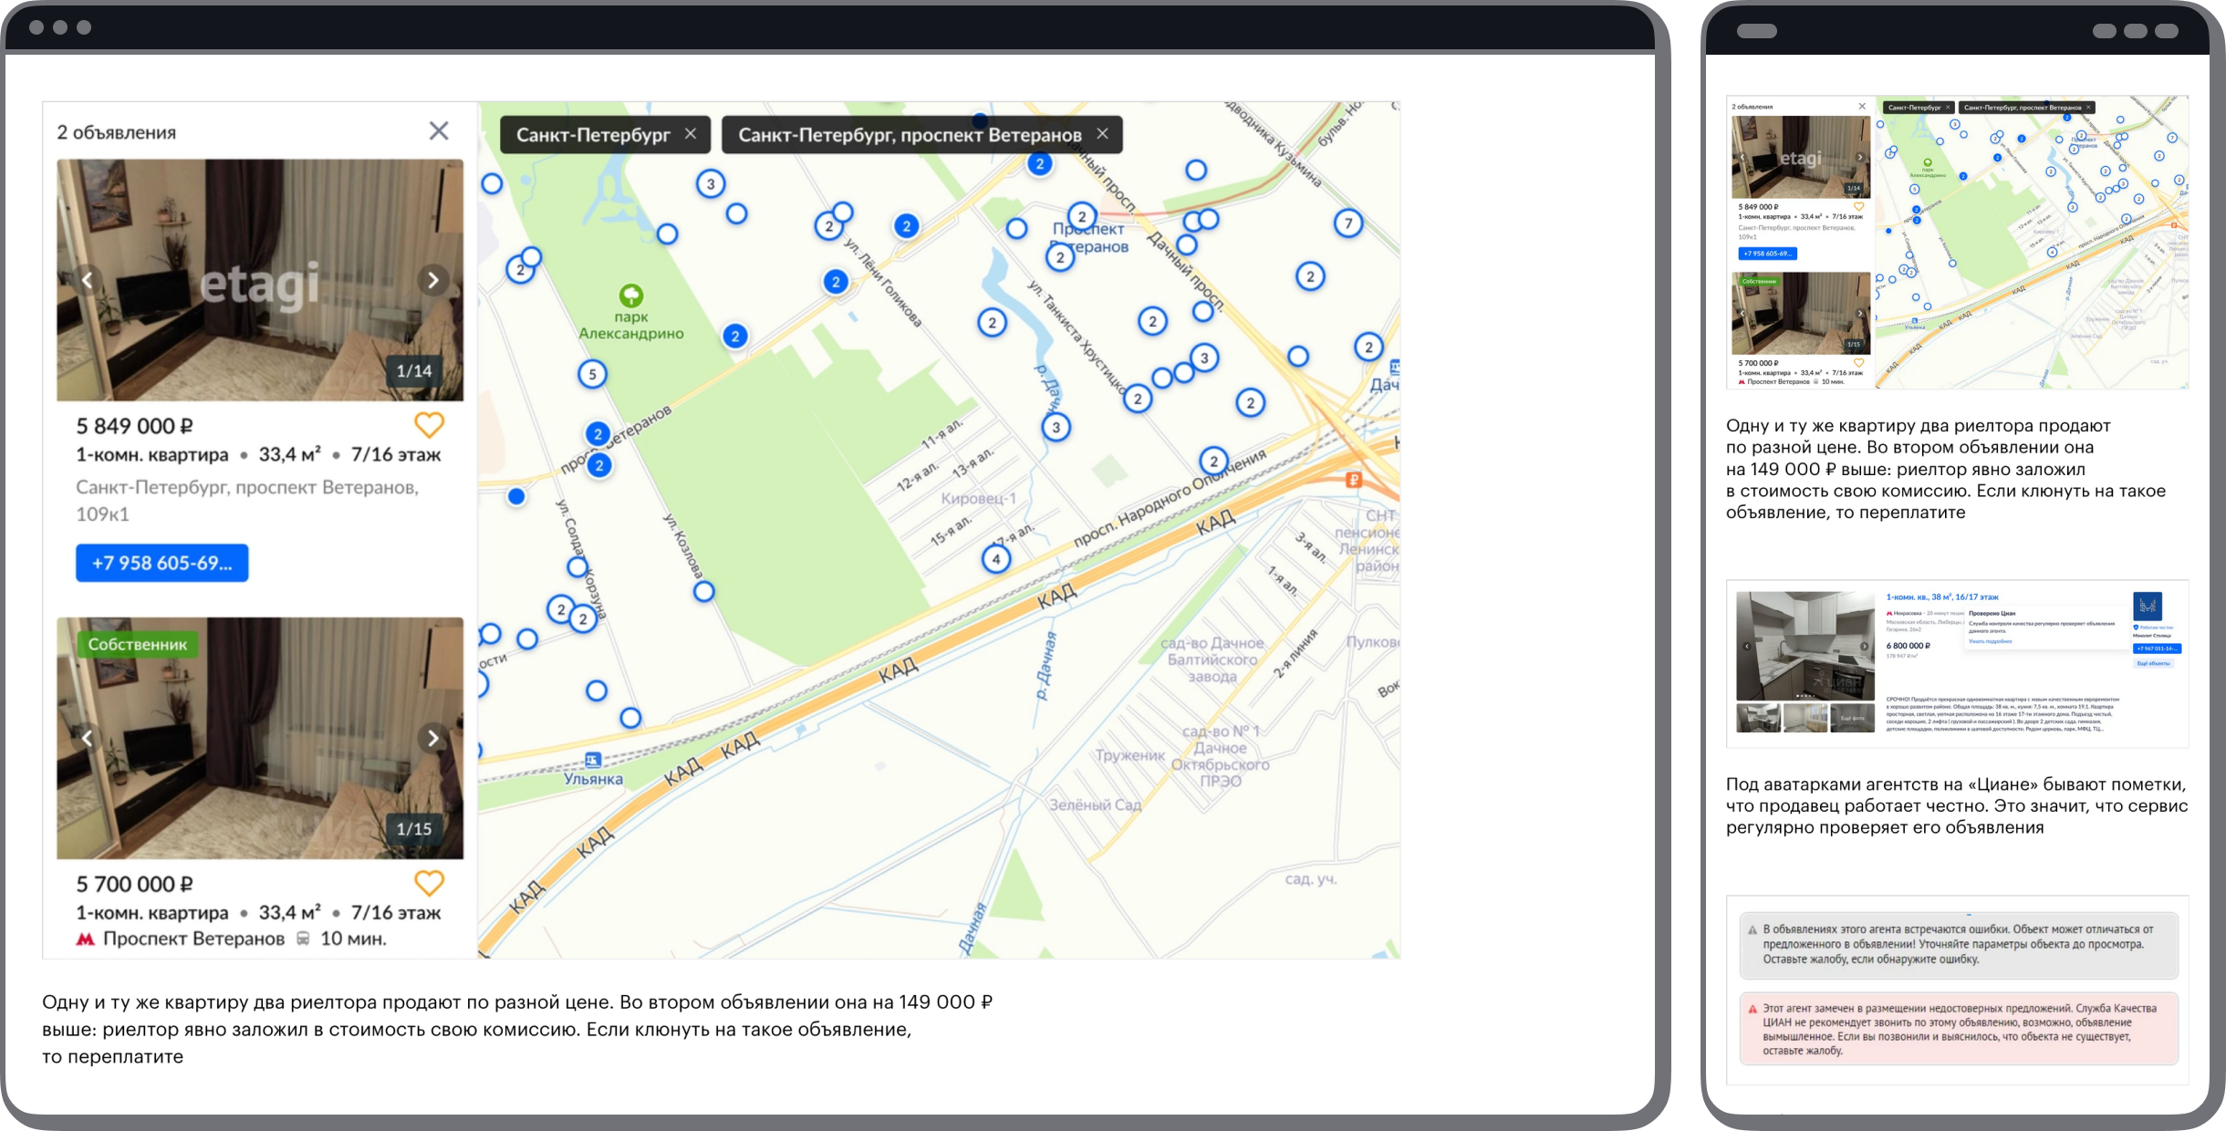This screenshot has height=1131, width=2226.
Task: Click metro station "Проспект Ветеранов" in second listing
Action: (x=193, y=939)
